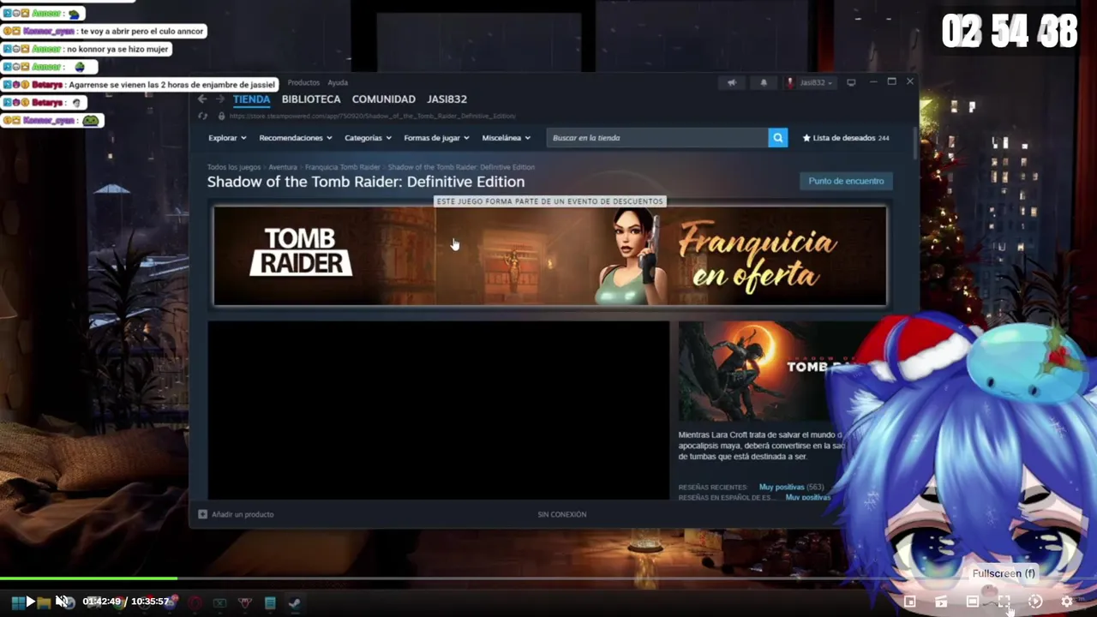Open File Explorer folder on the taskbar
This screenshot has width=1097, height=617.
point(44,602)
